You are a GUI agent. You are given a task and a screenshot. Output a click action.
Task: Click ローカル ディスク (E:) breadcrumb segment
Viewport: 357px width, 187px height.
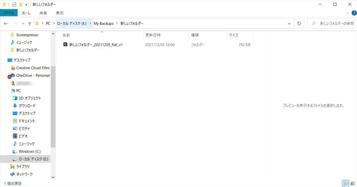72,23
